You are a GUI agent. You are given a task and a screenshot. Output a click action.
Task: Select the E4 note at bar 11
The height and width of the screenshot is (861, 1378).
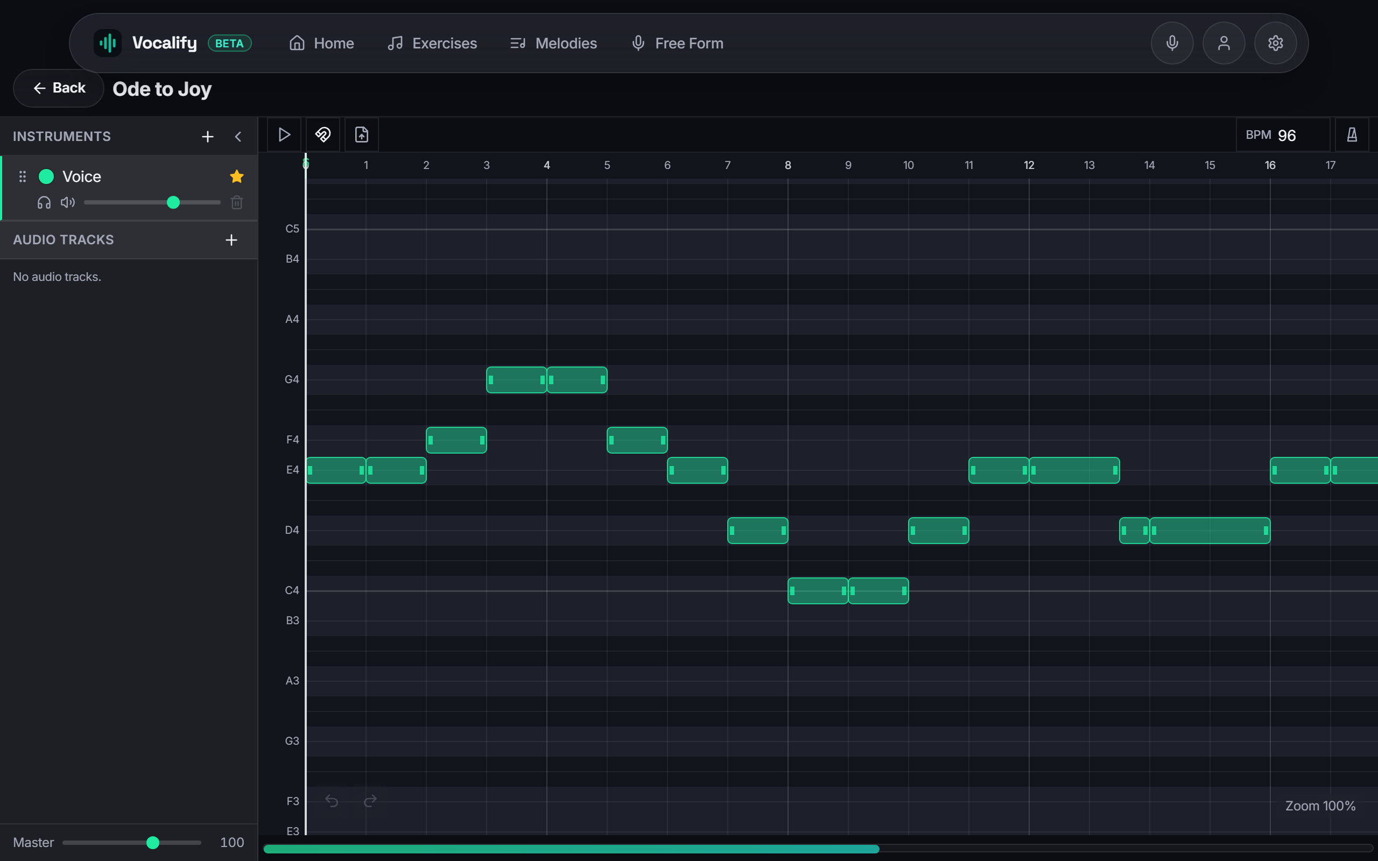tap(999, 470)
